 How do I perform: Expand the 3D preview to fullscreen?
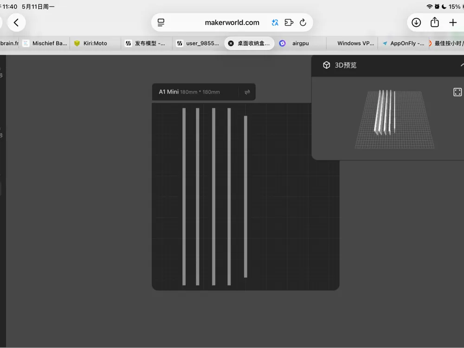pyautogui.click(x=458, y=92)
